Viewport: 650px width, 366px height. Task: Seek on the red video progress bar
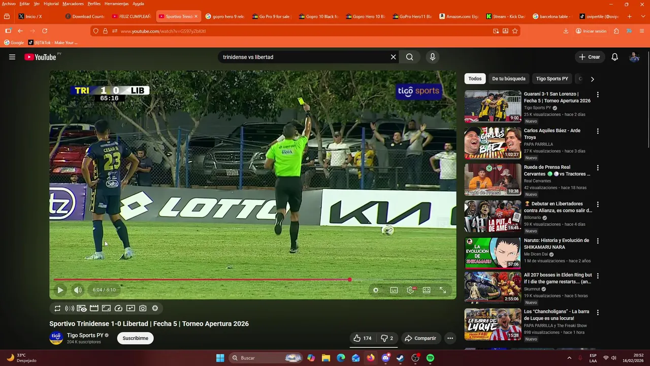point(253,280)
